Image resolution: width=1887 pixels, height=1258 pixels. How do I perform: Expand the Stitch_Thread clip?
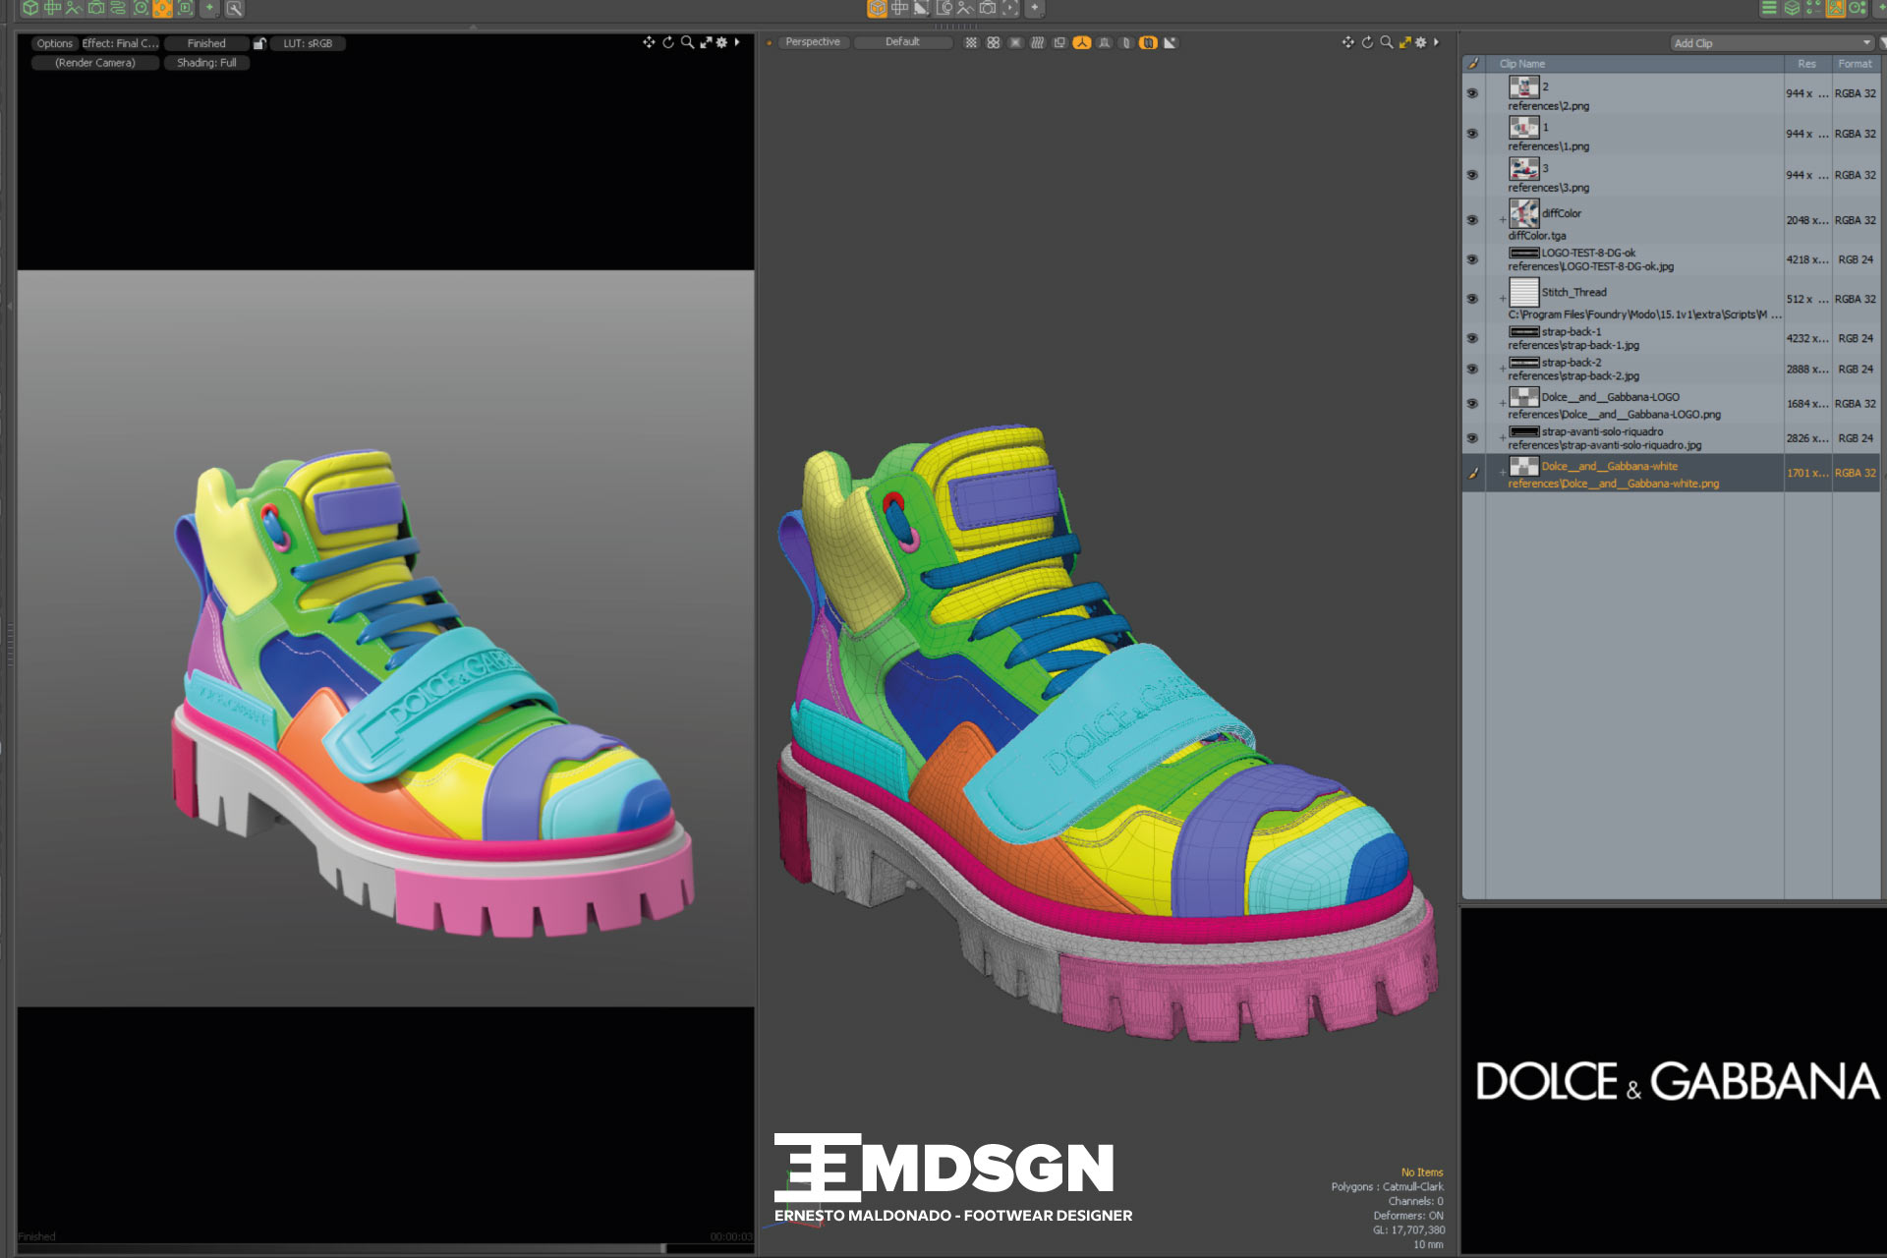[x=1502, y=299]
